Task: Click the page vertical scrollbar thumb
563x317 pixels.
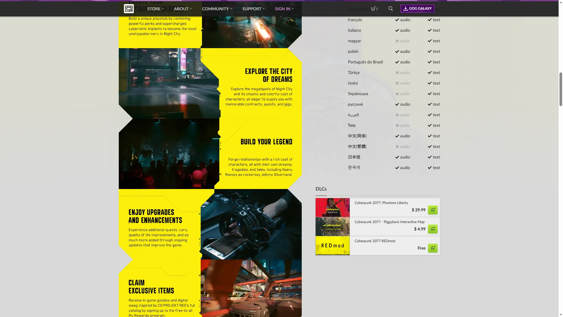Action: [561, 89]
